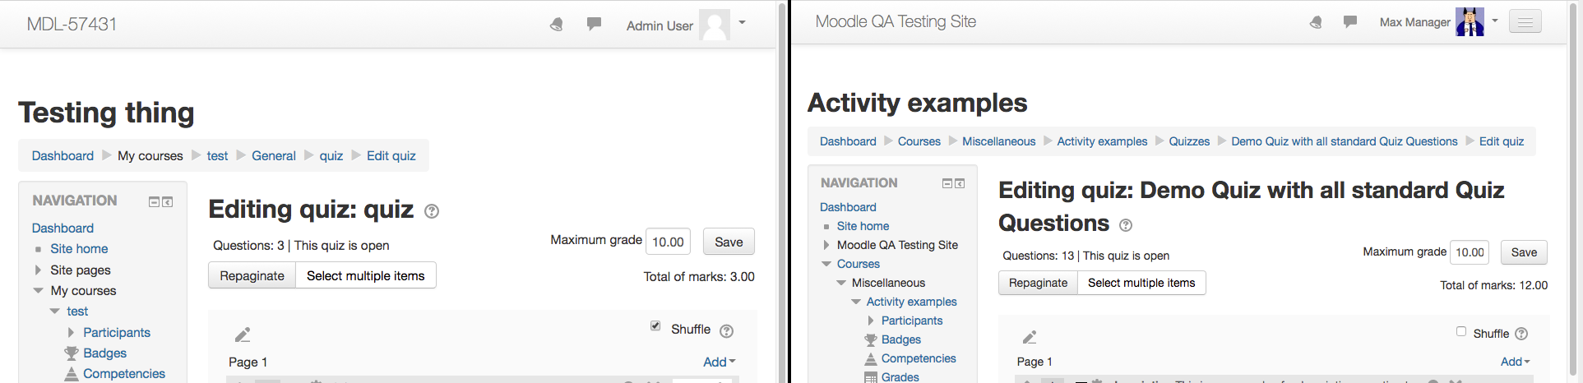The width and height of the screenshot is (1583, 383).
Task: Click Edit quiz breadcrumb in Testing thing window
Action: pyautogui.click(x=391, y=155)
